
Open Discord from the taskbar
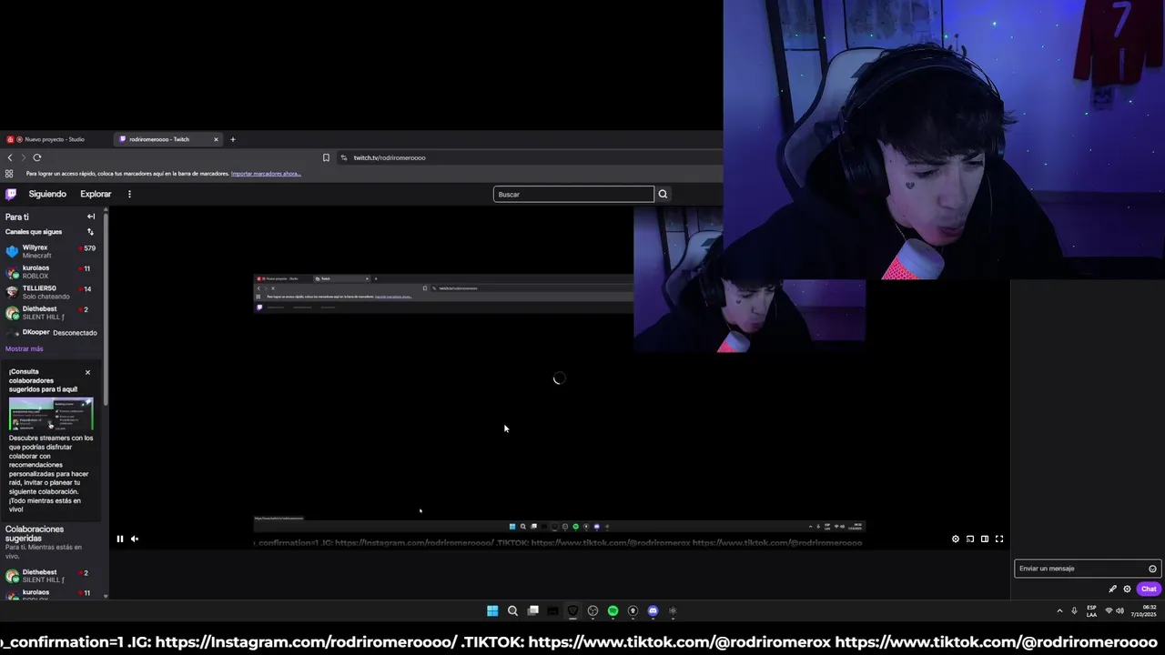(x=653, y=610)
